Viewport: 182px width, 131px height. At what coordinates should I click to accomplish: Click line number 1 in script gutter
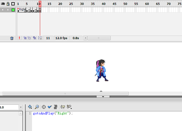(x=30, y=113)
